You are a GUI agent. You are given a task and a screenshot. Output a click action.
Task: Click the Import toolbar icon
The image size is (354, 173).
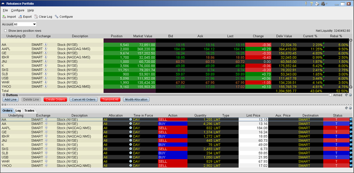click(x=4, y=17)
